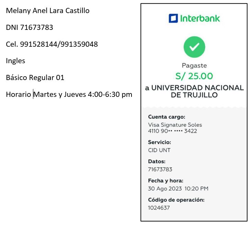
Task: Click the CID UNT service value
Action: click(x=159, y=150)
